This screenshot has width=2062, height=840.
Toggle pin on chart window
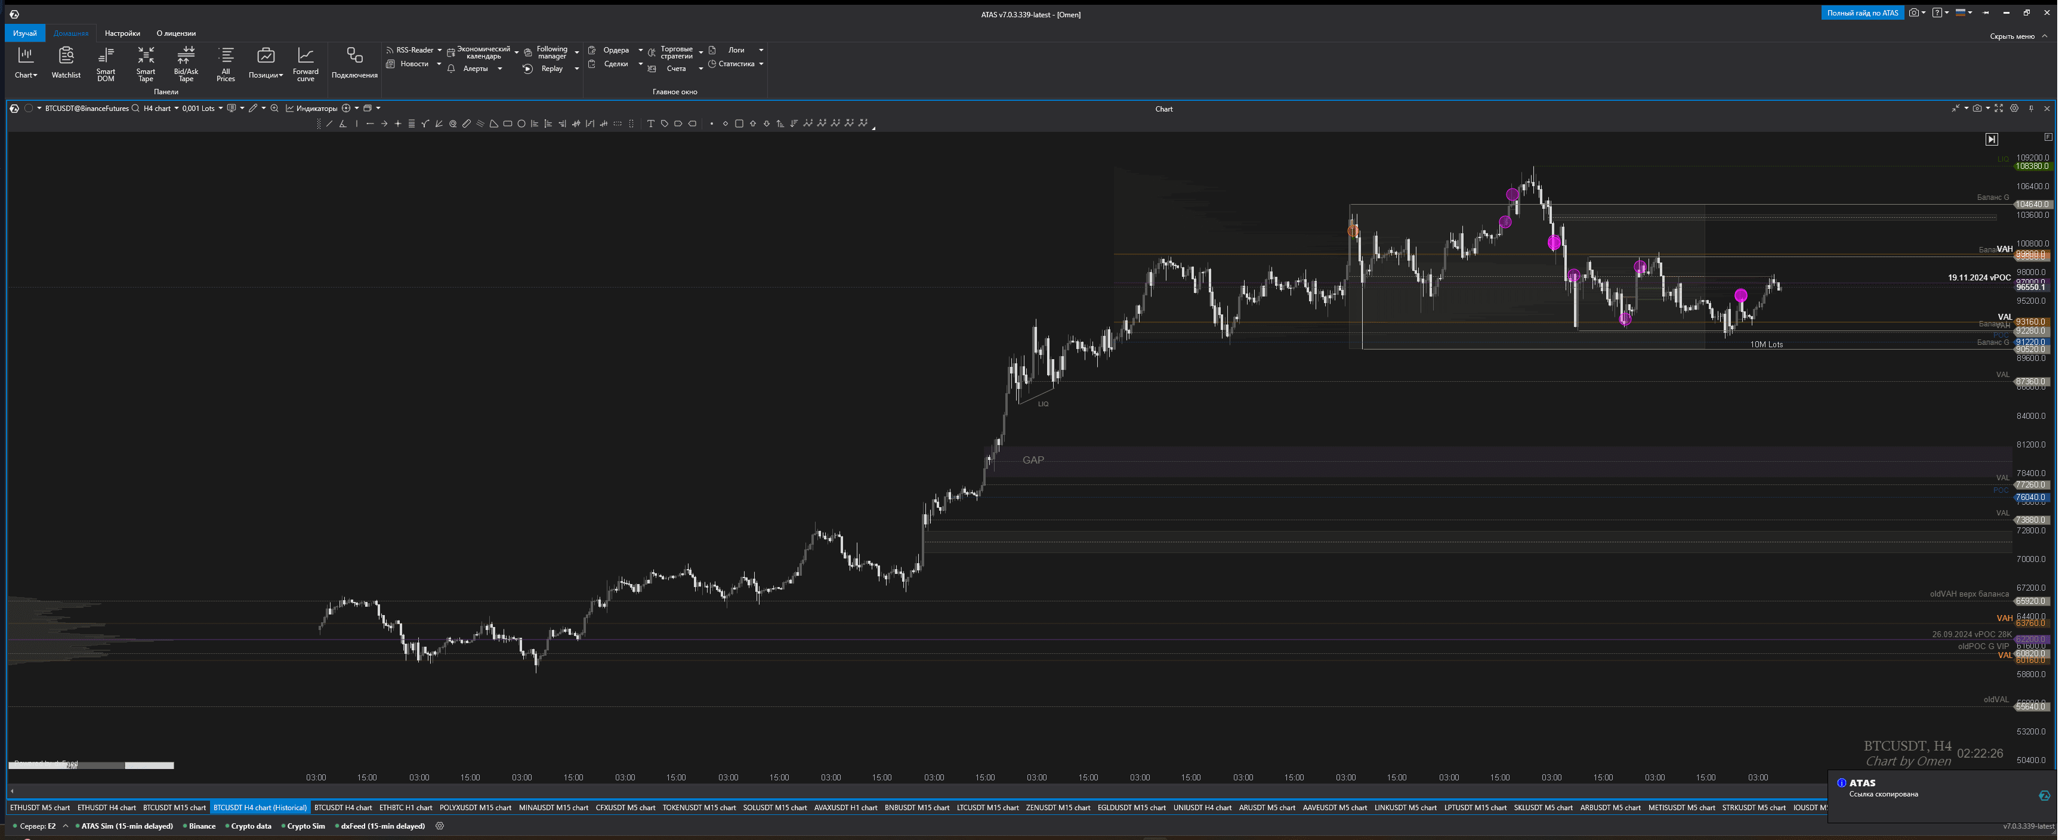[2031, 108]
